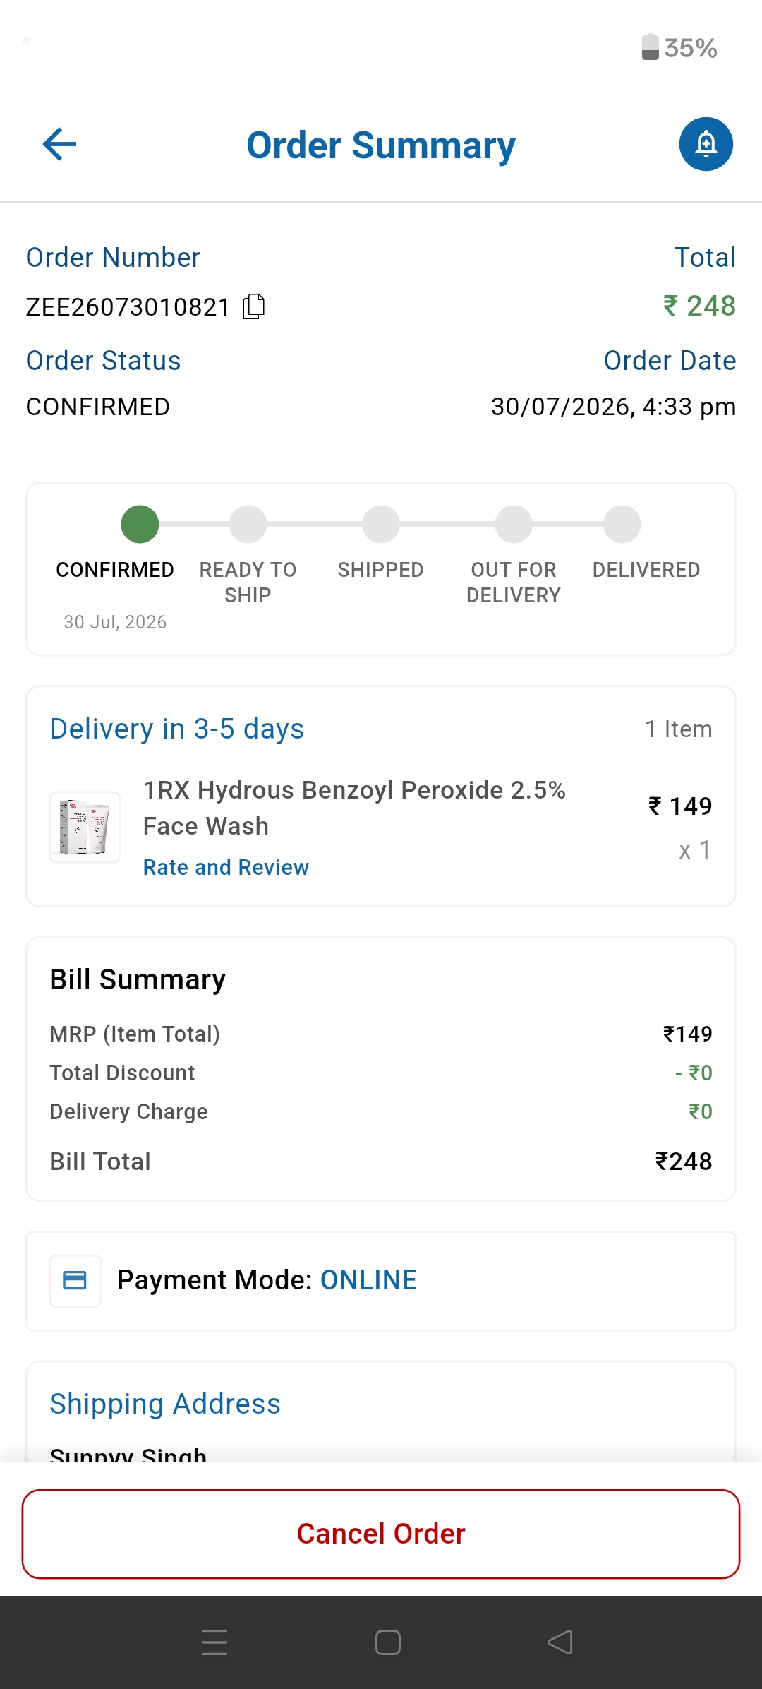Viewport: 762px width, 1689px height.
Task: Tap the Cancel Order button
Action: [381, 1534]
